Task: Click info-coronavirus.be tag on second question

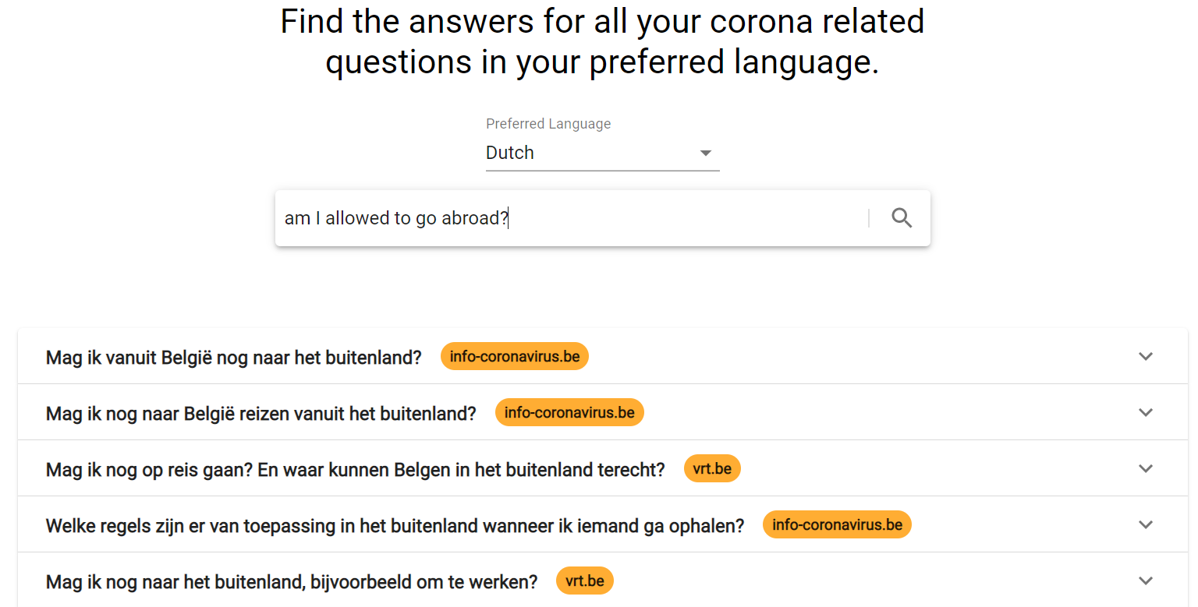Action: tap(569, 413)
